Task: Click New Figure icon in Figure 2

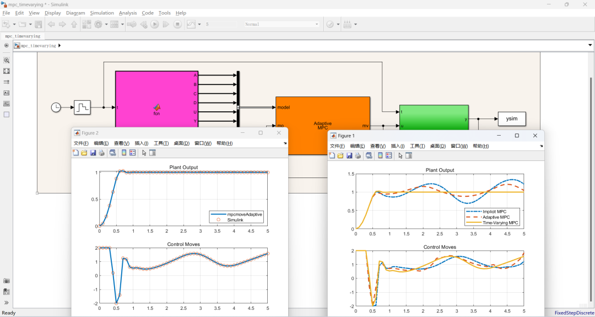Action: [x=75, y=153]
